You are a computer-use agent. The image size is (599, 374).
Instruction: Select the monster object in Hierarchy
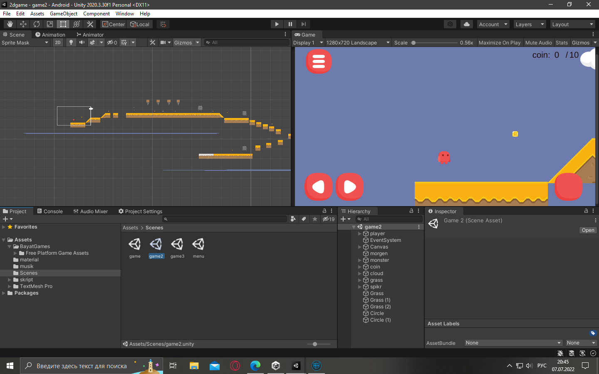379,260
